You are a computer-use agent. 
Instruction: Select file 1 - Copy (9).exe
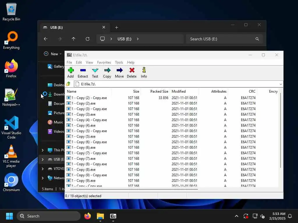81,181
